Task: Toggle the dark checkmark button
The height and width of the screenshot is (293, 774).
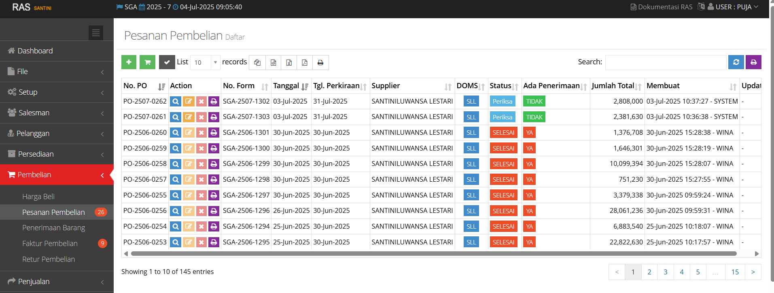Action: click(167, 62)
